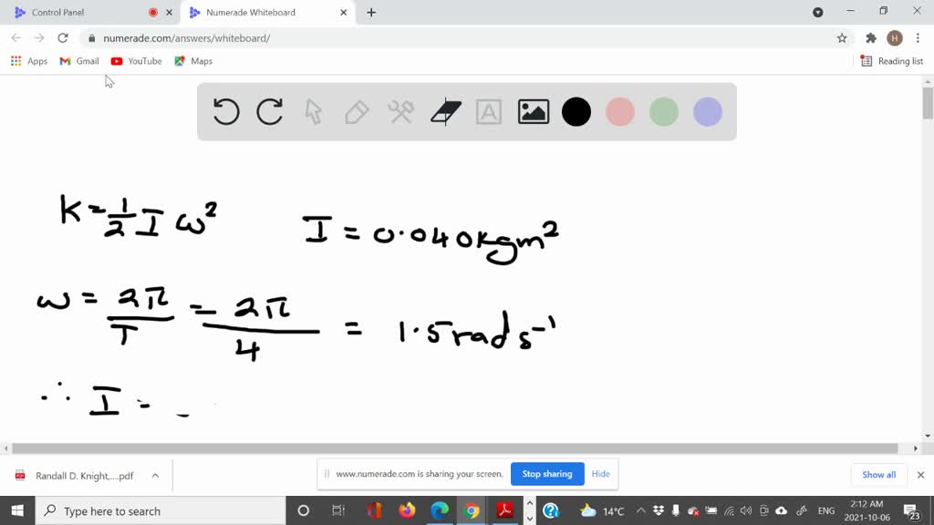Click Show all downloads button

click(x=878, y=475)
